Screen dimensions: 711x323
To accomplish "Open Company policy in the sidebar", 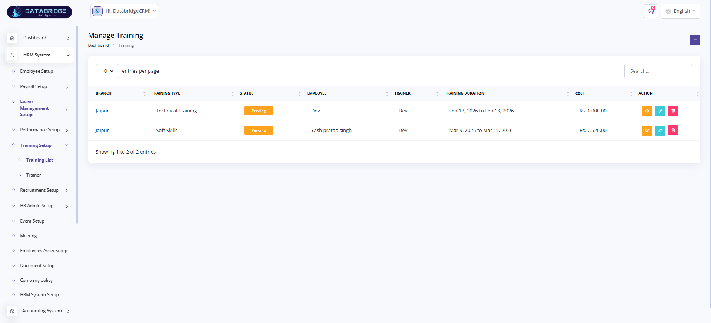I will (x=36, y=280).
